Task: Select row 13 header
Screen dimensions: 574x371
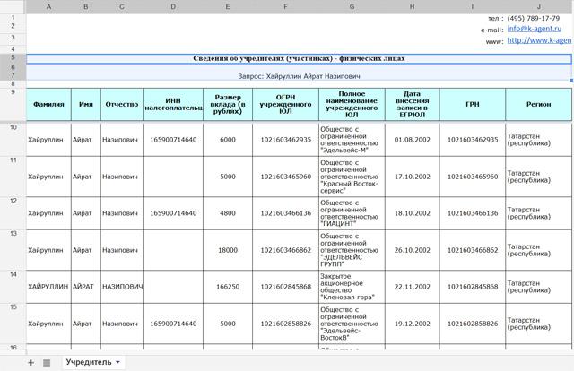Action: (13, 234)
